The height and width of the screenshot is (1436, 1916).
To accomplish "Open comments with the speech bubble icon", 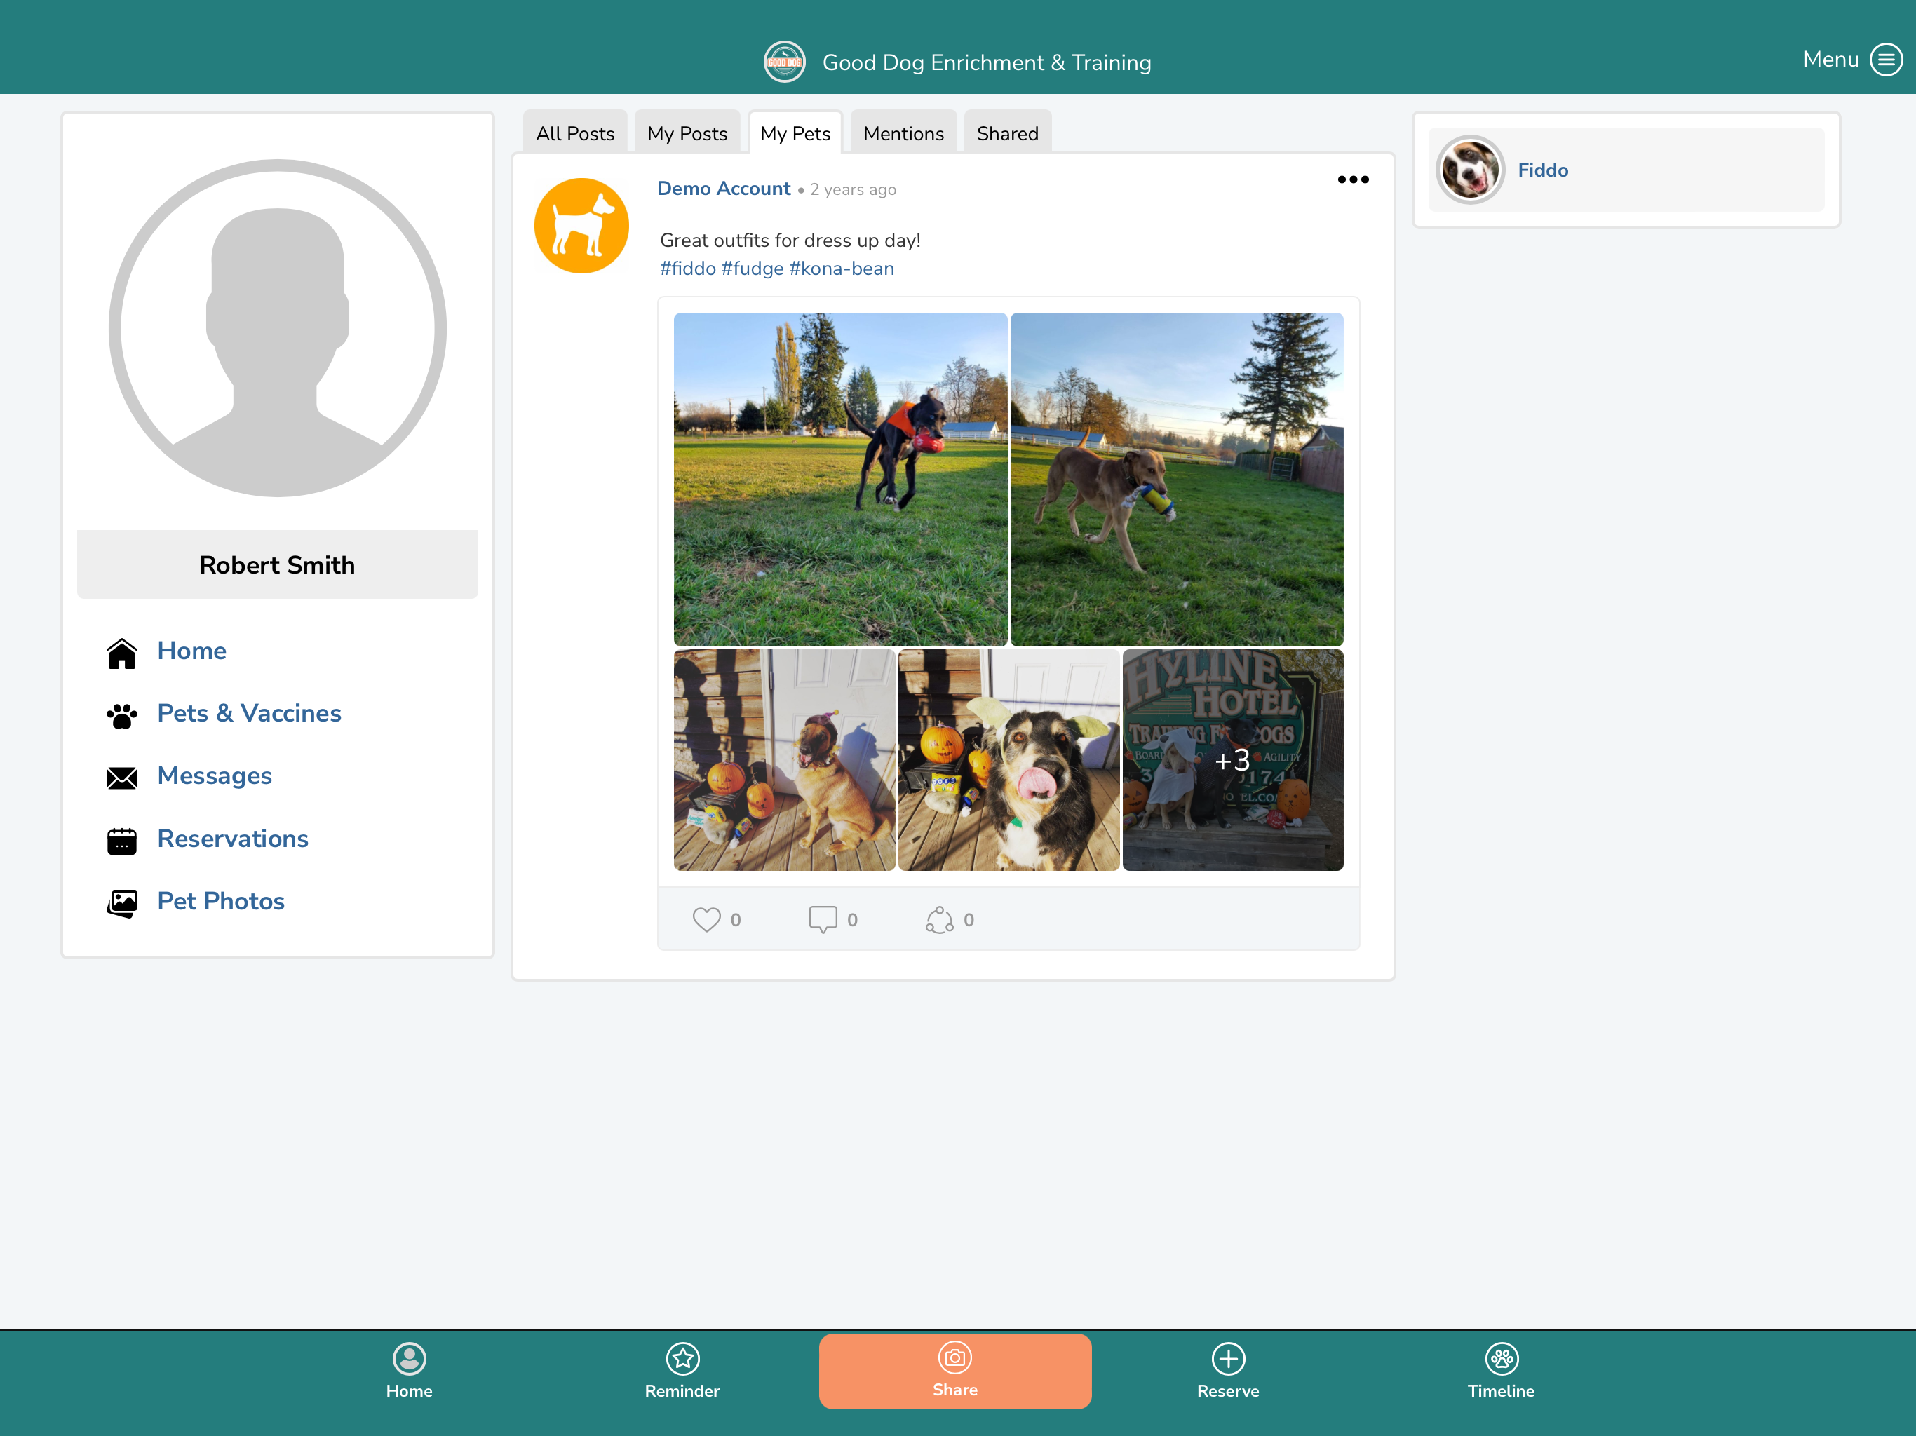I will pyautogui.click(x=823, y=919).
